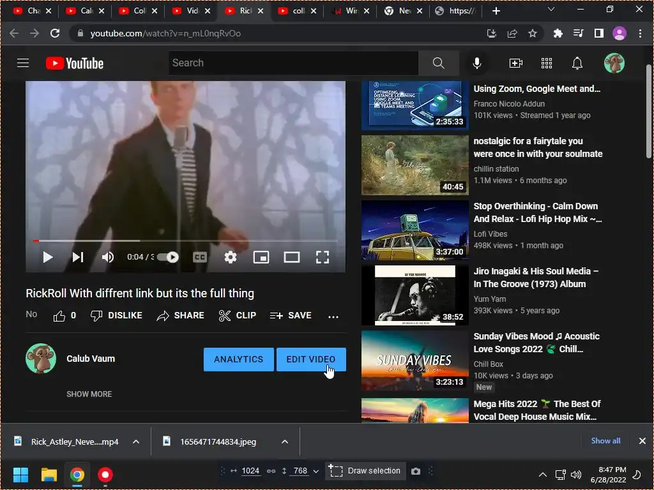The image size is (654, 490).
Task: Switch to the 'https://' tab
Action: pos(455,11)
